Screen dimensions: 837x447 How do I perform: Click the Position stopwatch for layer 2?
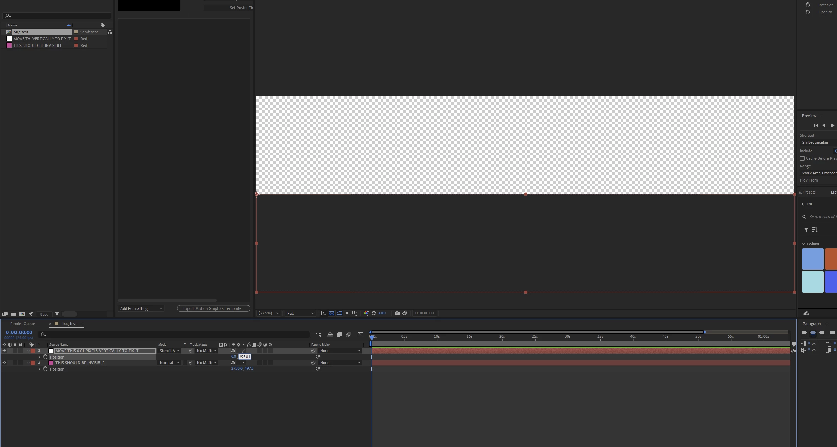pos(45,369)
